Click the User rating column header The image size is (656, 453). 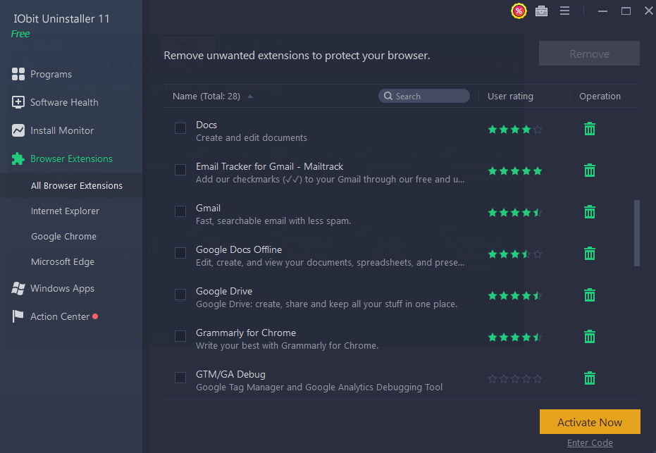pos(510,96)
